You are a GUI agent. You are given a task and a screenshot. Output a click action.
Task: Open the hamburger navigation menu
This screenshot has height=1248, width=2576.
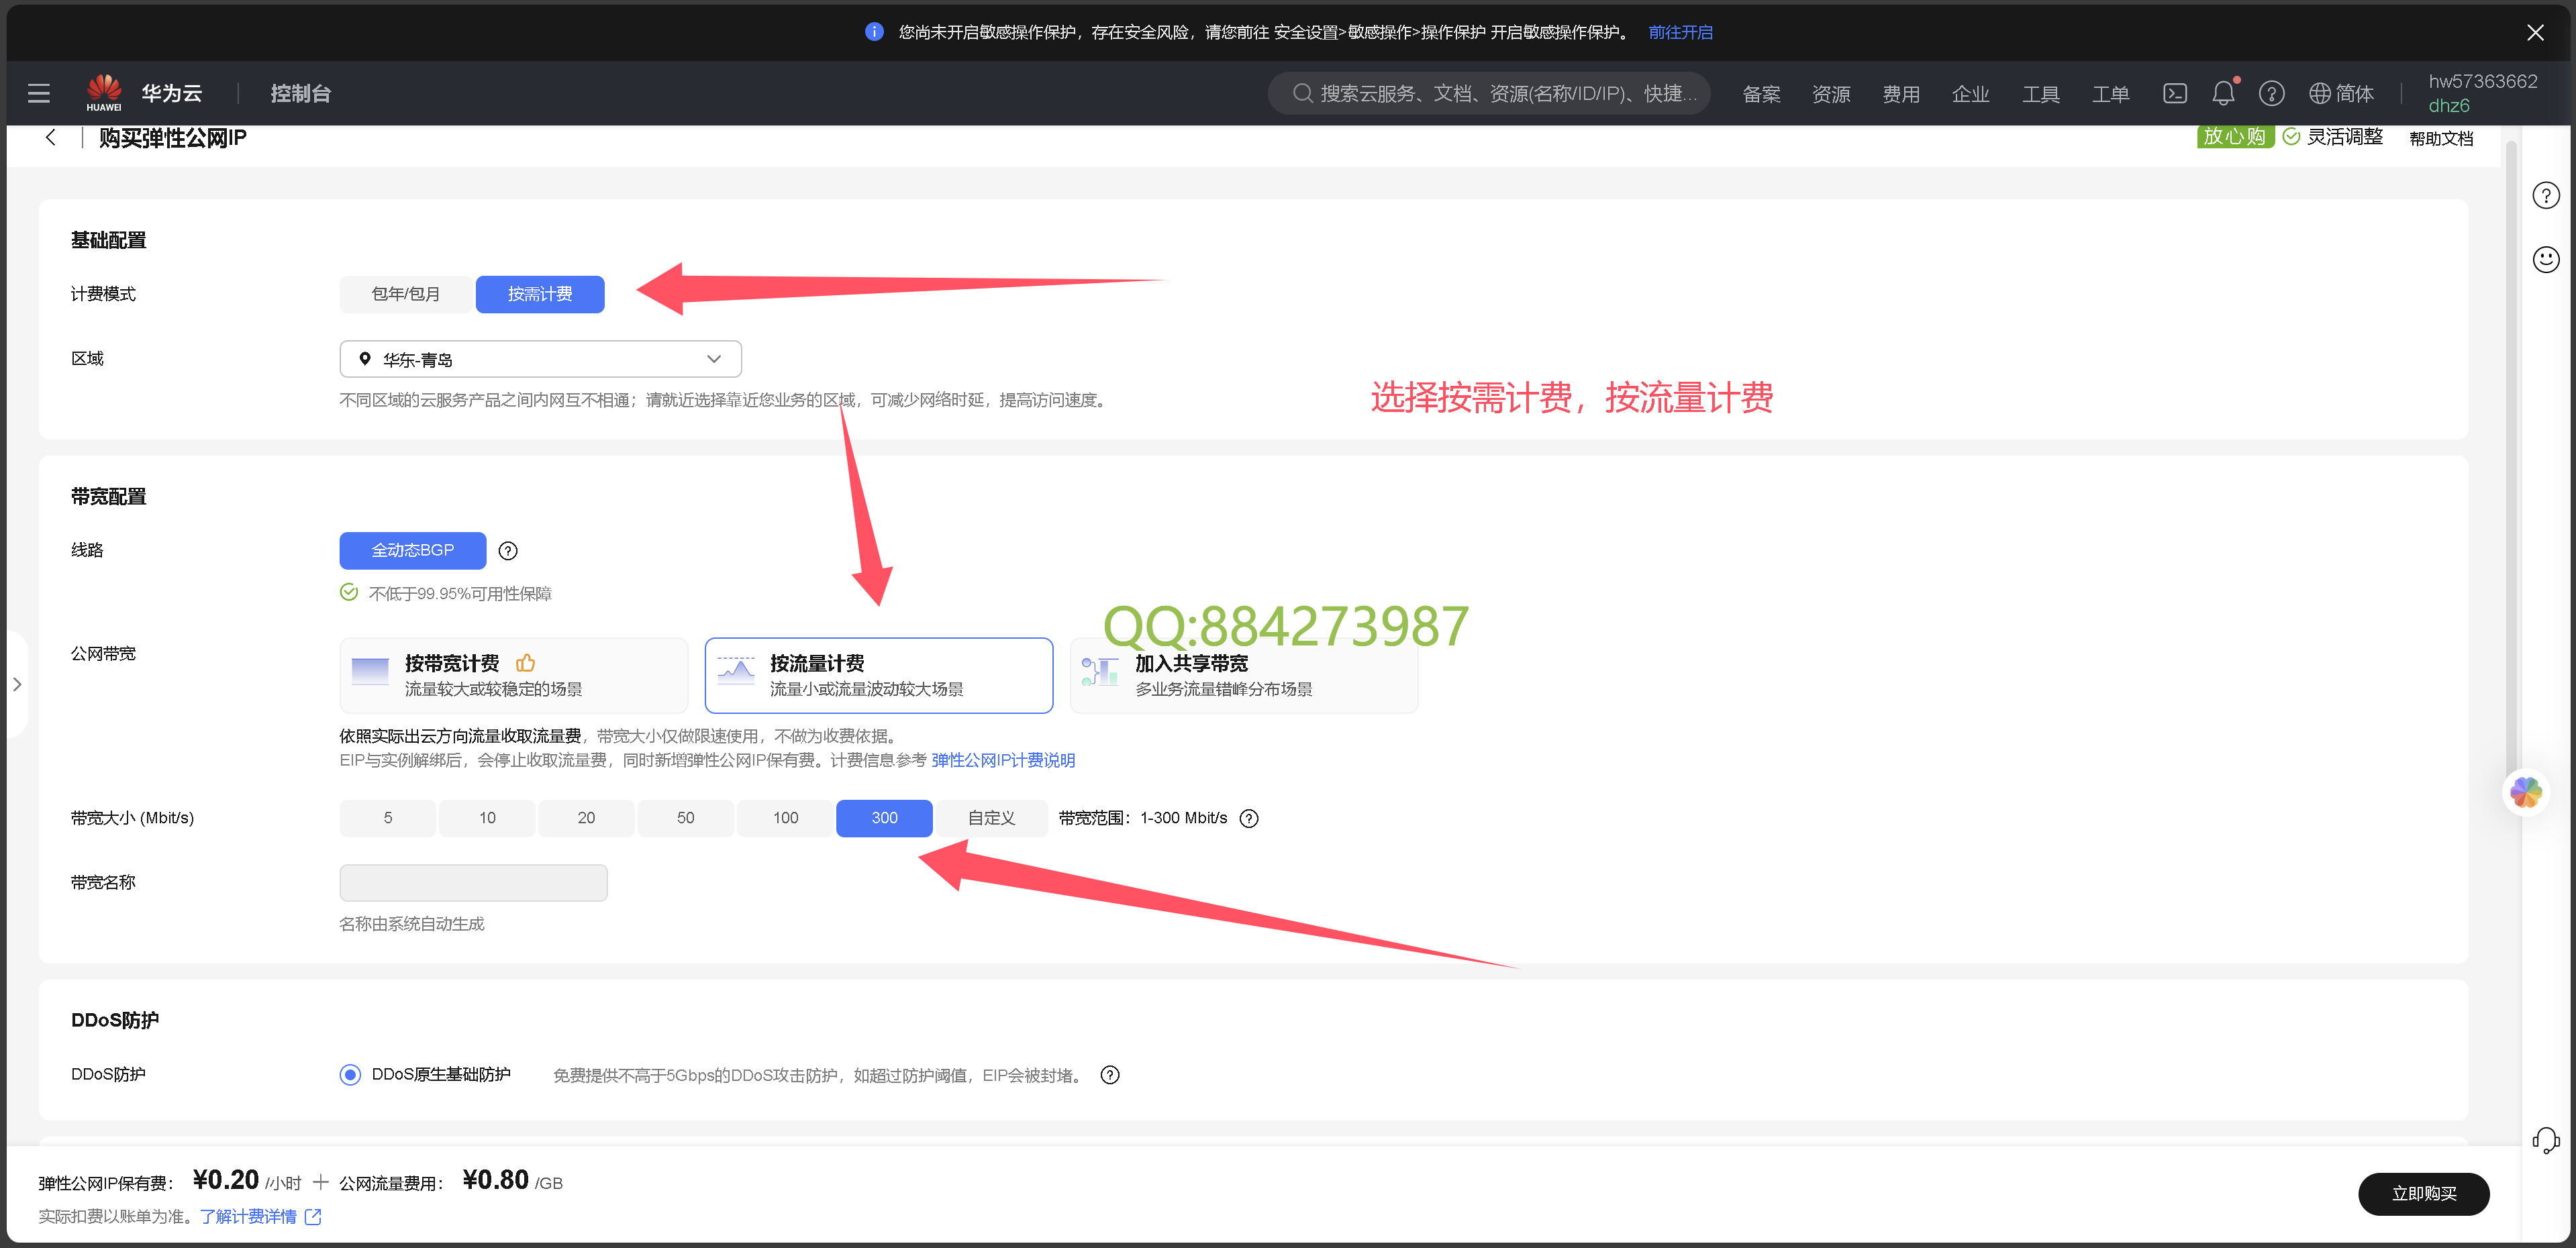[x=39, y=93]
